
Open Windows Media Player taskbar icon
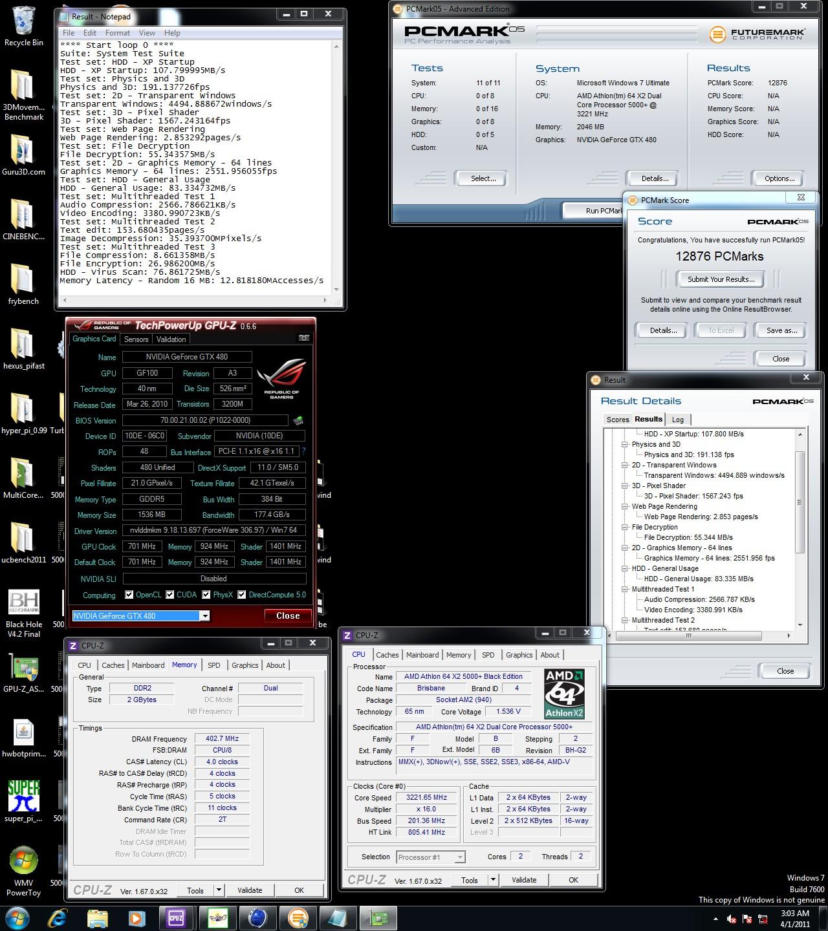click(x=136, y=918)
